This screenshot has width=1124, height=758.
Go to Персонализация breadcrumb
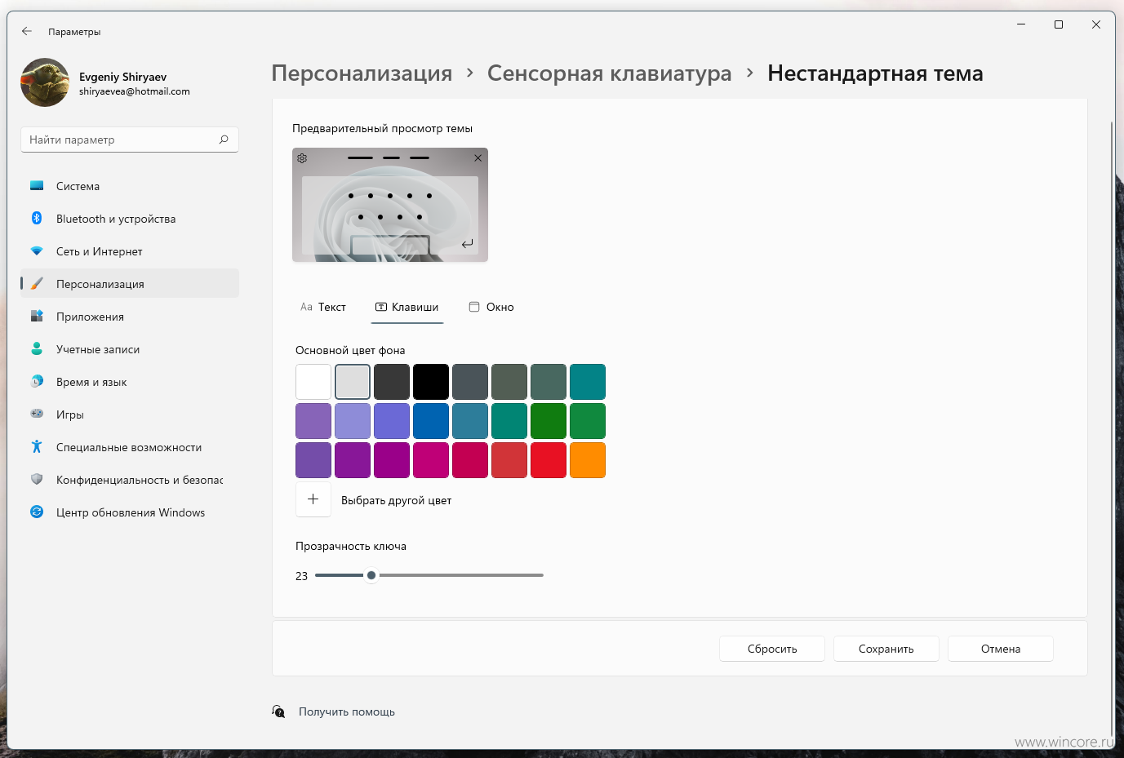(x=362, y=73)
